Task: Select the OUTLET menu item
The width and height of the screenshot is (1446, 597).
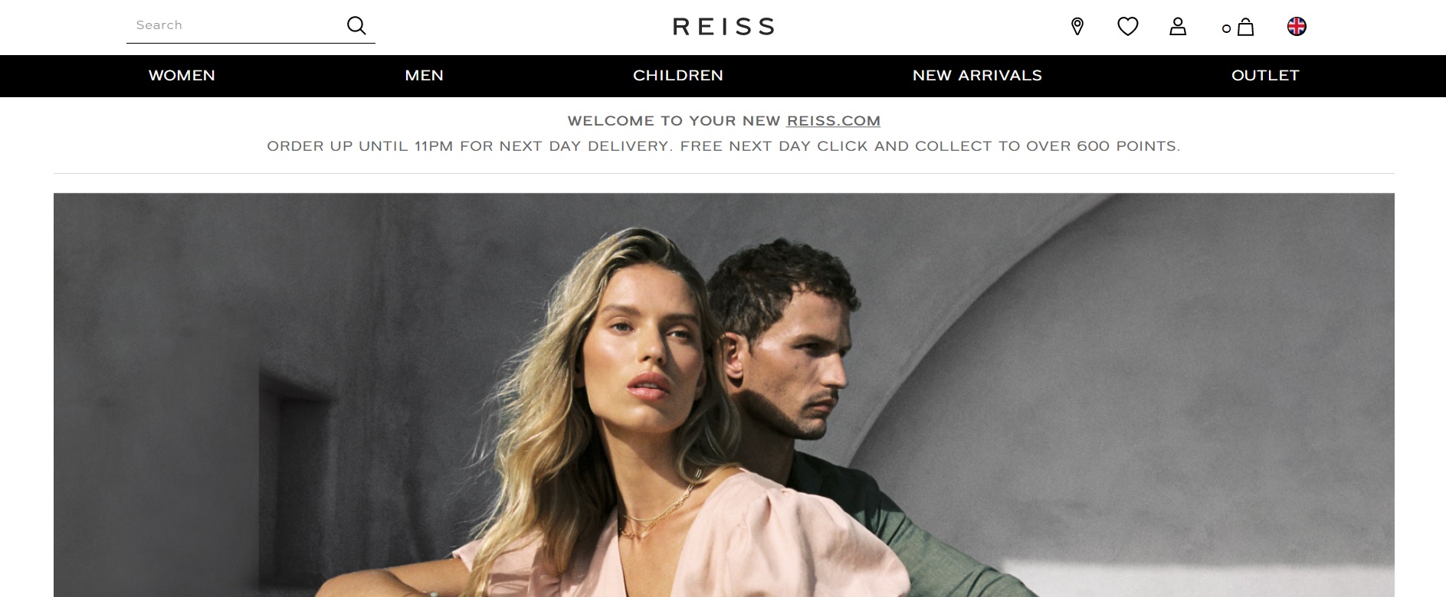Action: 1265,76
